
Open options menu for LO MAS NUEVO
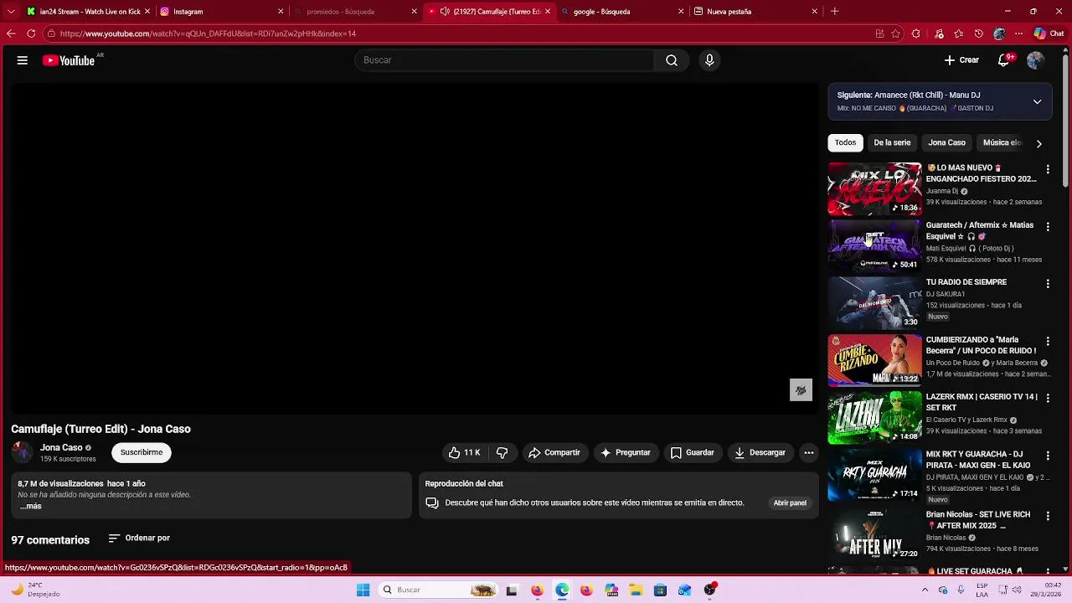point(1047,169)
